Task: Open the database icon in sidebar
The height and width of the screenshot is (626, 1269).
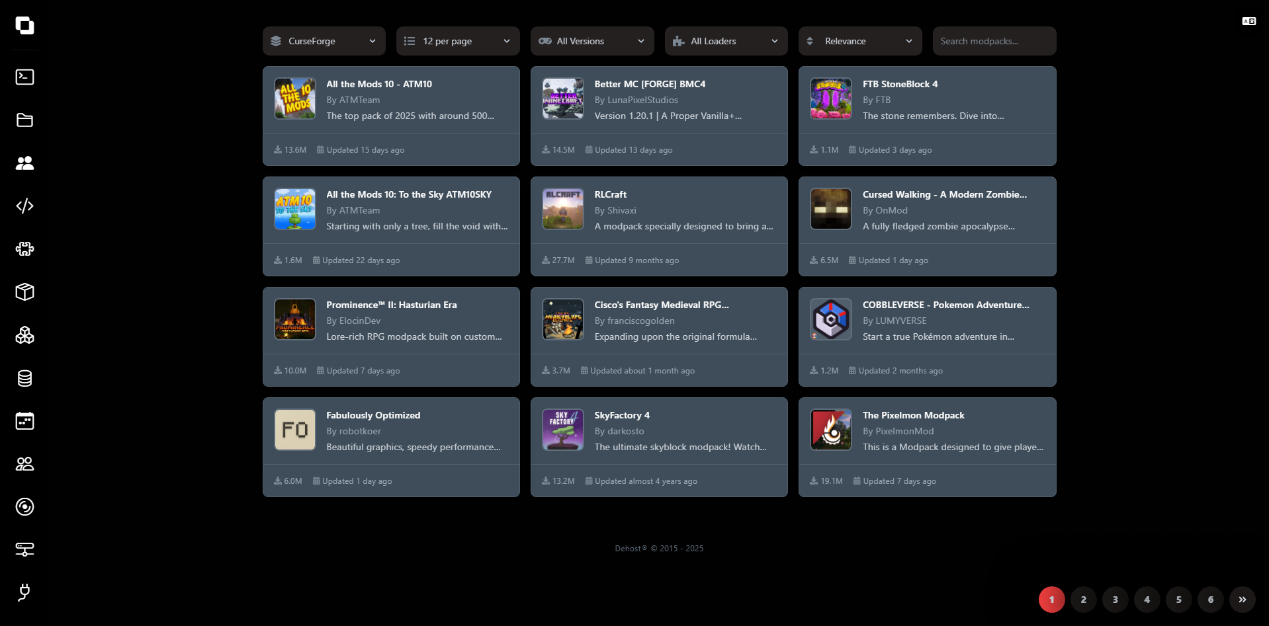Action: coord(24,378)
